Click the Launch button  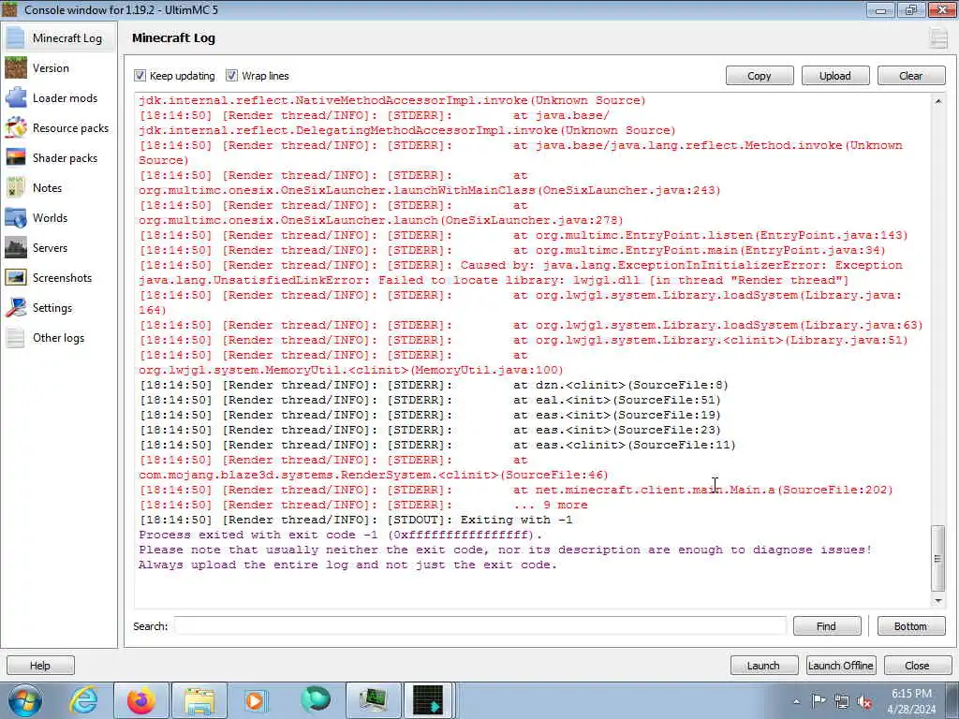pos(763,666)
